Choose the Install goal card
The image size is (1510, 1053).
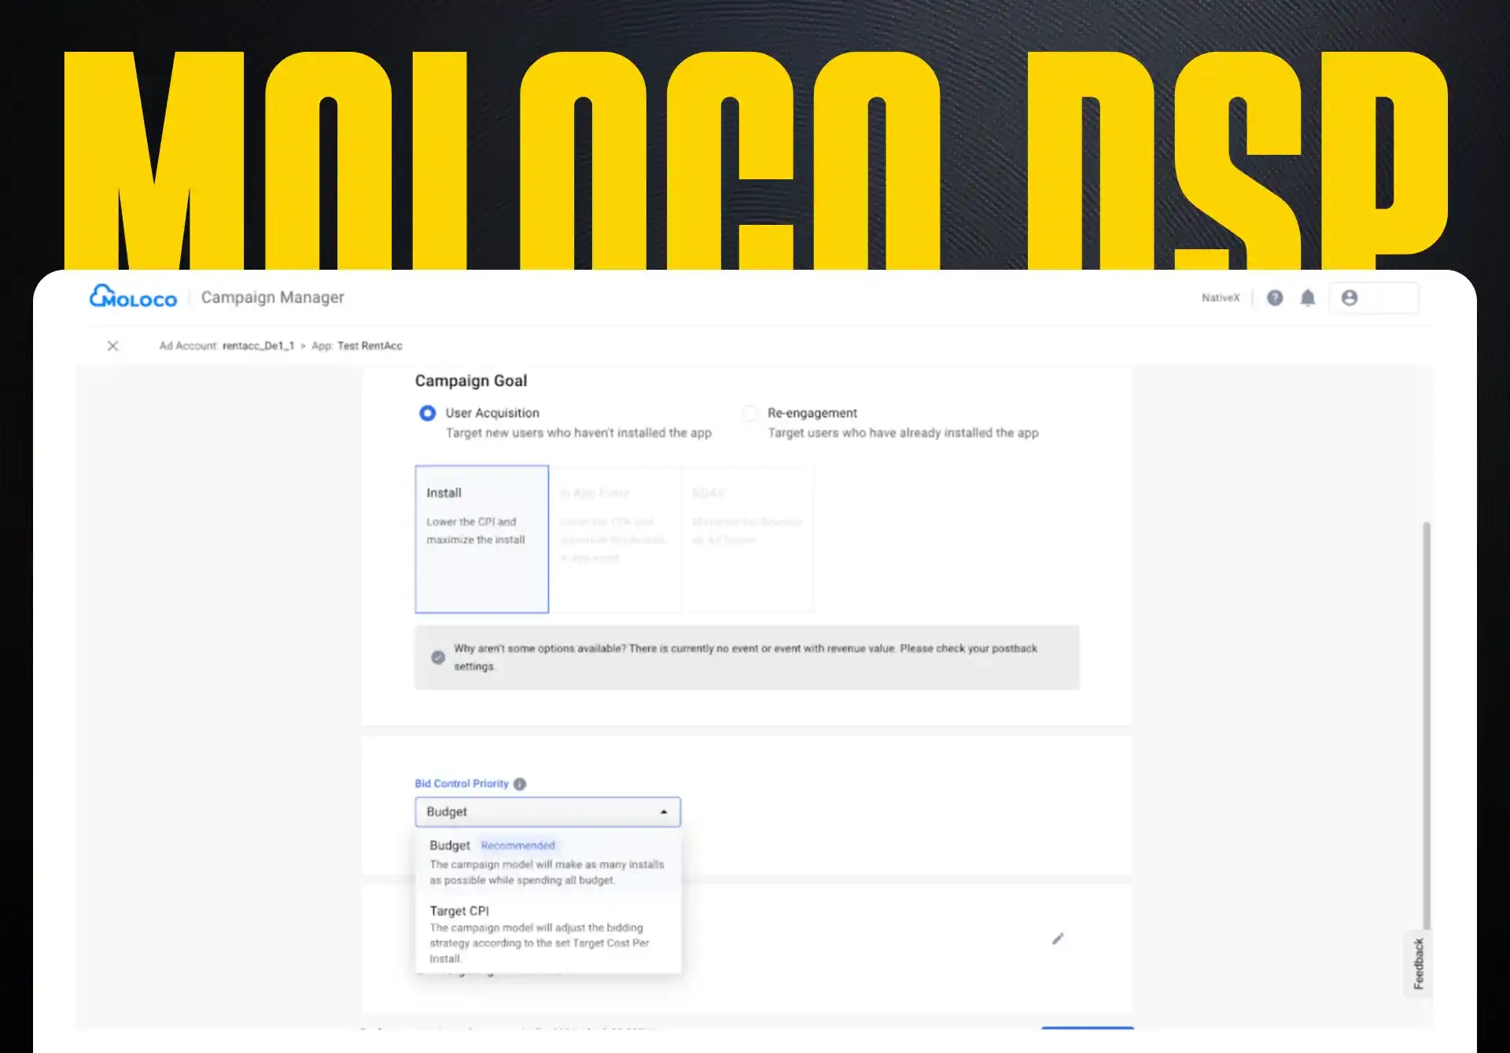(x=481, y=539)
